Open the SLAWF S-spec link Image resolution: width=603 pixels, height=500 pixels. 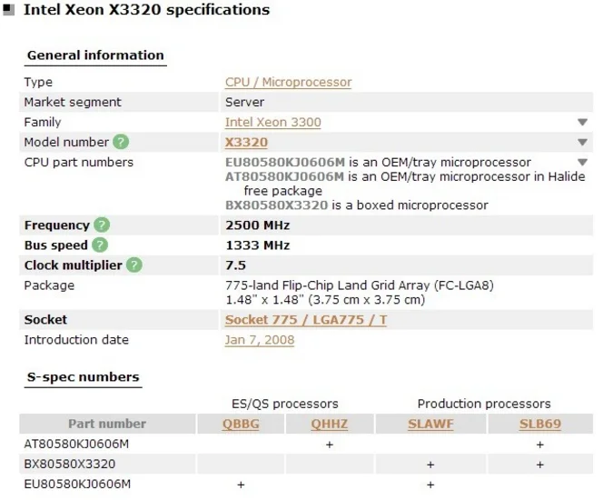(430, 424)
